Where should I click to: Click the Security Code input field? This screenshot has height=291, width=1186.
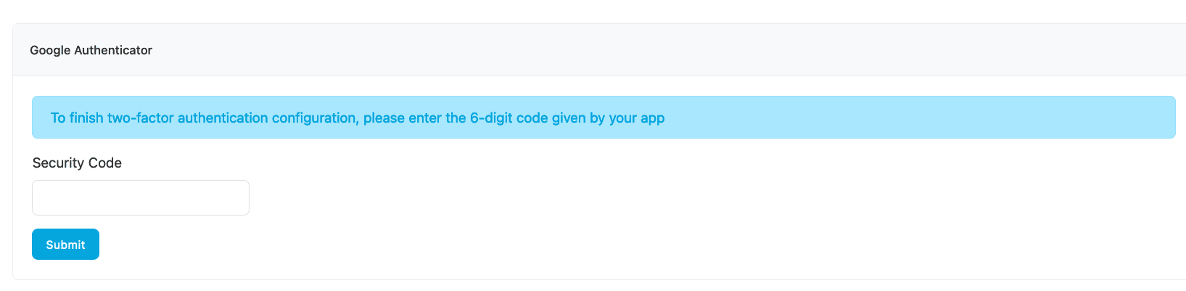click(x=141, y=197)
